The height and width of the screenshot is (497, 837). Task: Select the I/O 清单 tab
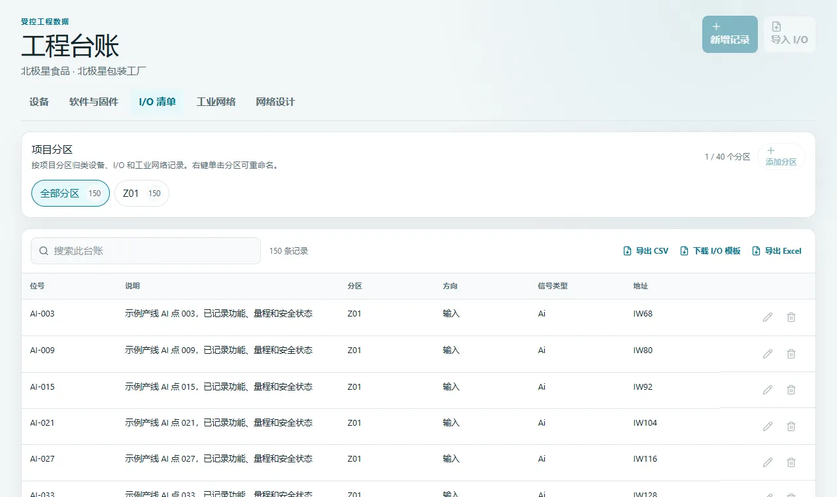[x=157, y=102]
